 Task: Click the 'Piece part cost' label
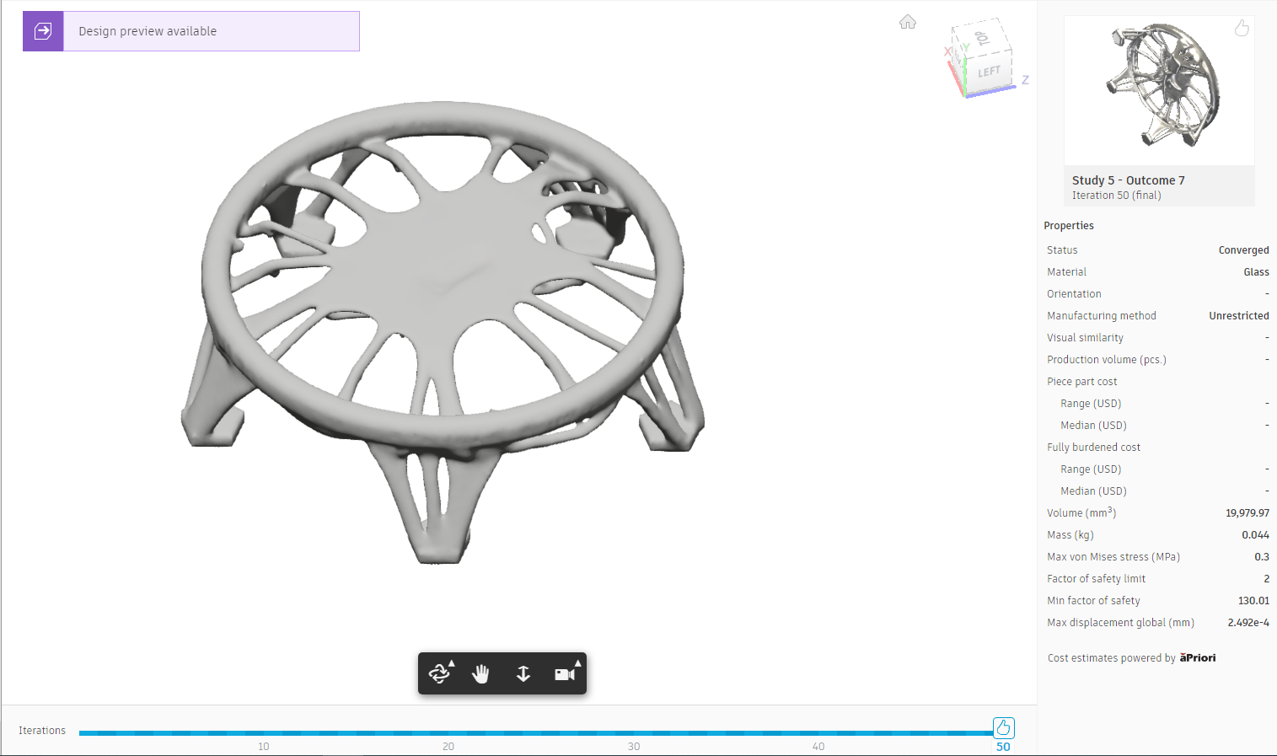click(x=1081, y=382)
